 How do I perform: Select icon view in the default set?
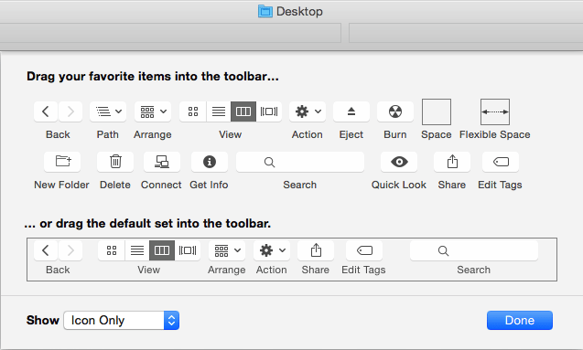(x=112, y=250)
